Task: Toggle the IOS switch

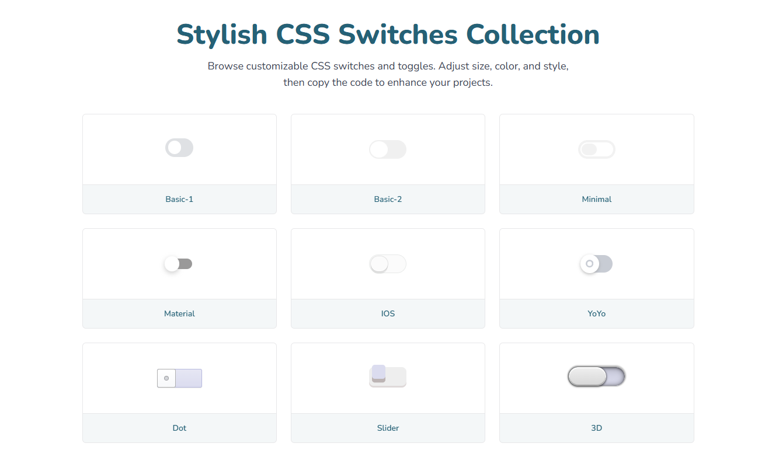Action: tap(388, 264)
